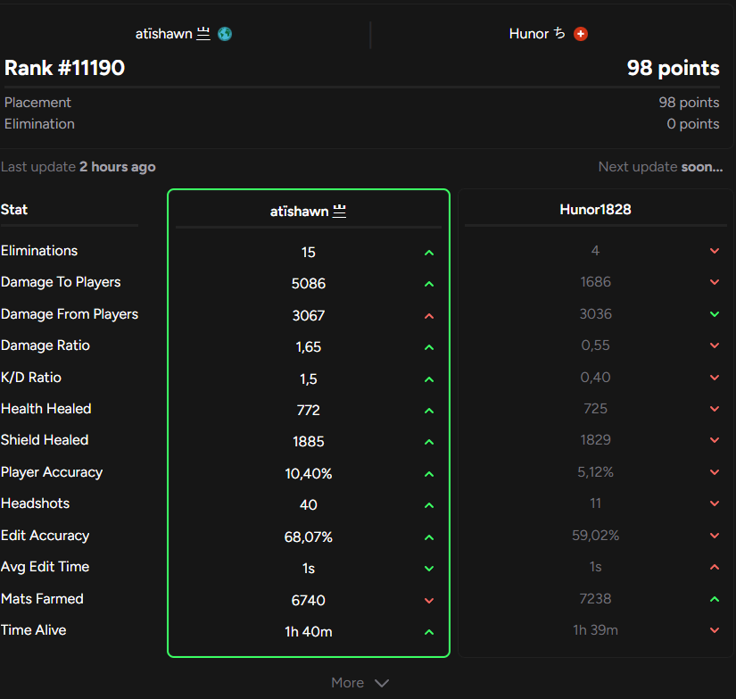This screenshot has height=699, width=736.
Task: Click the Damage Ratio stat label
Action: click(45, 345)
